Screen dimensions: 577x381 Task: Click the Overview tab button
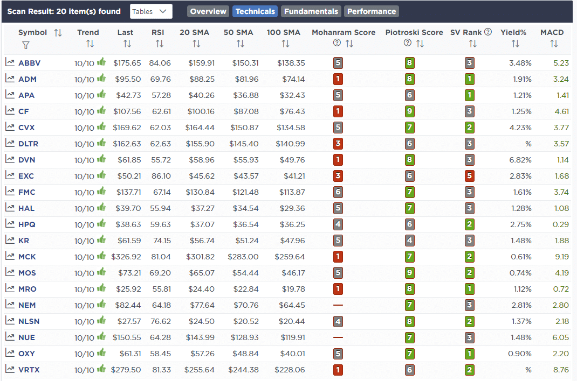click(208, 11)
